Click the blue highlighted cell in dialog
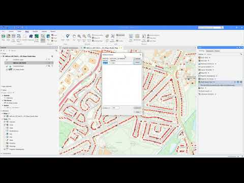This screenshot has height=183, width=244. tap(105, 63)
